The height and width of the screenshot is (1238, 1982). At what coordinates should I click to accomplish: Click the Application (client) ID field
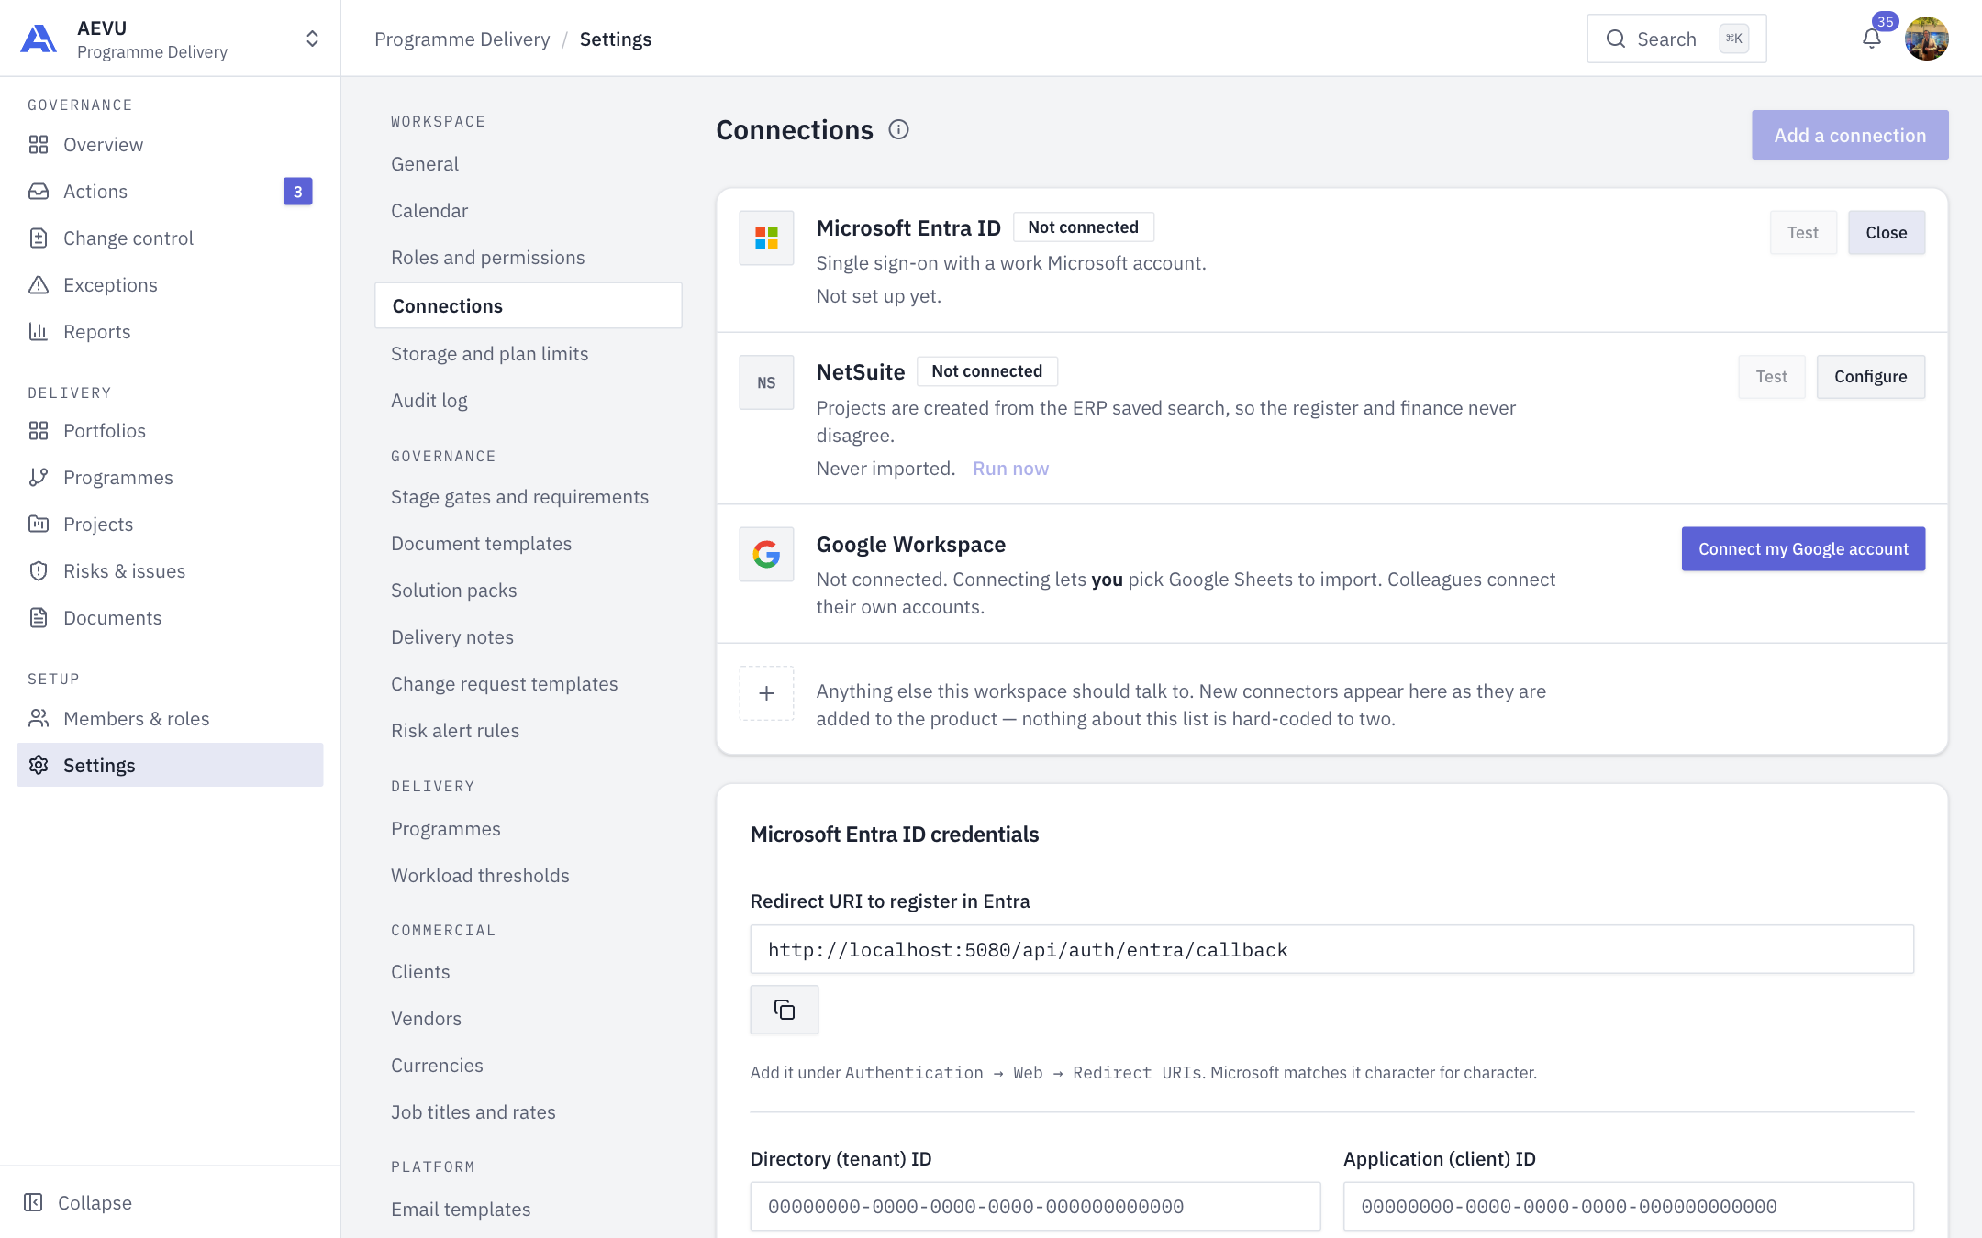[x=1629, y=1207]
